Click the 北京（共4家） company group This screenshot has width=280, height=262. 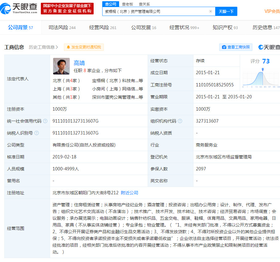(66, 81)
